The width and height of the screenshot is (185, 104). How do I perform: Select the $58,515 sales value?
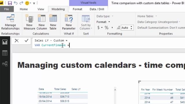click(65, 101)
